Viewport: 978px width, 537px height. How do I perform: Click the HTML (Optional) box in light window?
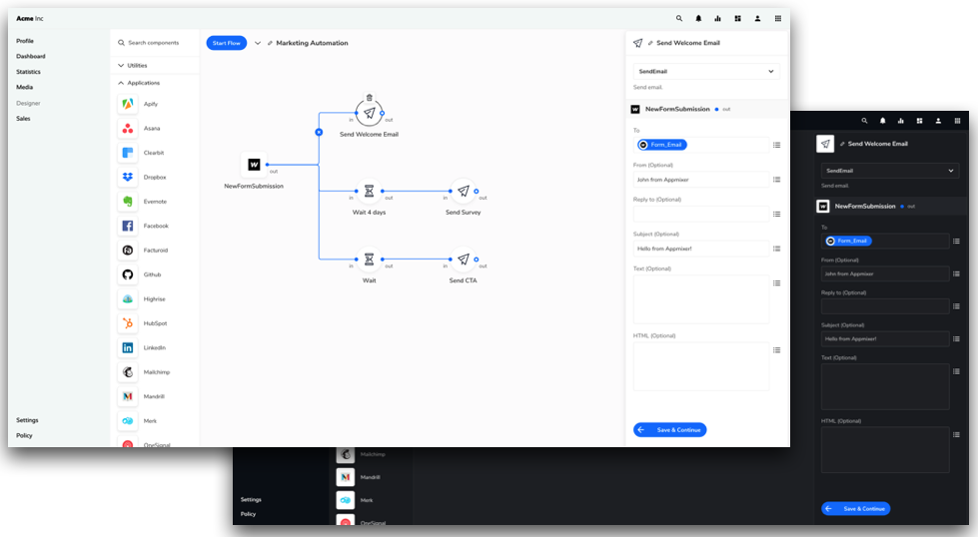(x=701, y=366)
